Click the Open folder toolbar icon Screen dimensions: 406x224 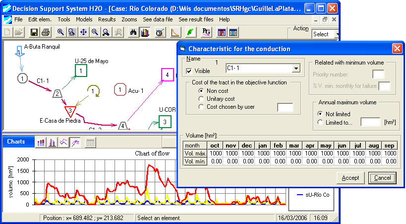tap(19, 32)
